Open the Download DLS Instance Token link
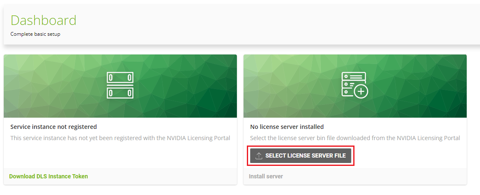 pyautogui.click(x=48, y=176)
